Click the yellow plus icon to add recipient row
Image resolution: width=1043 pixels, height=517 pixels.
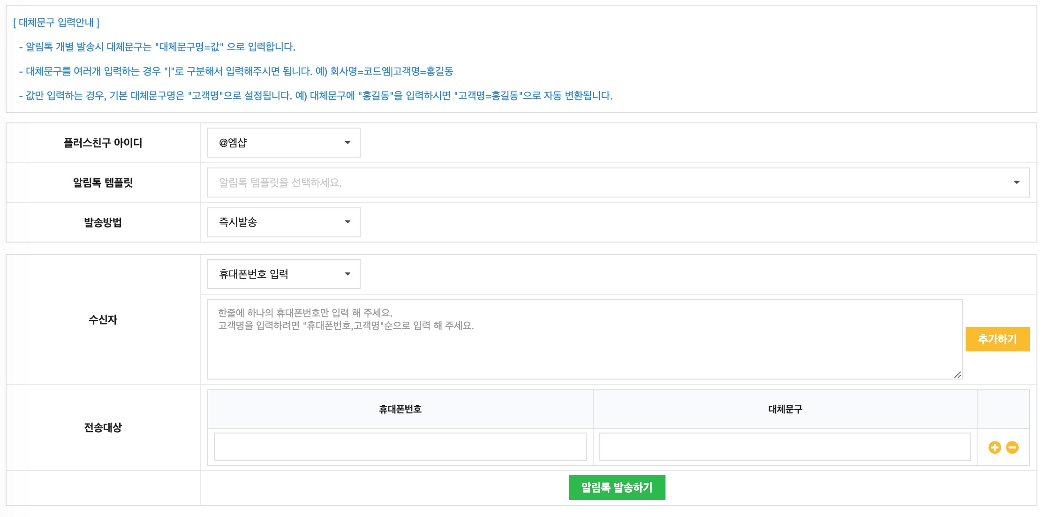994,447
